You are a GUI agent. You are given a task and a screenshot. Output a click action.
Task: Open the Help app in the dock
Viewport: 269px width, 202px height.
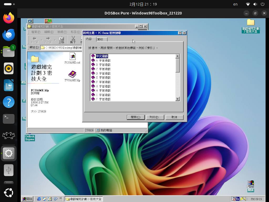point(9,102)
